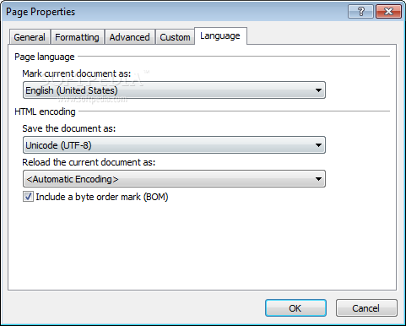Confirm with the OK button
This screenshot has width=406, height=326.
click(x=295, y=308)
